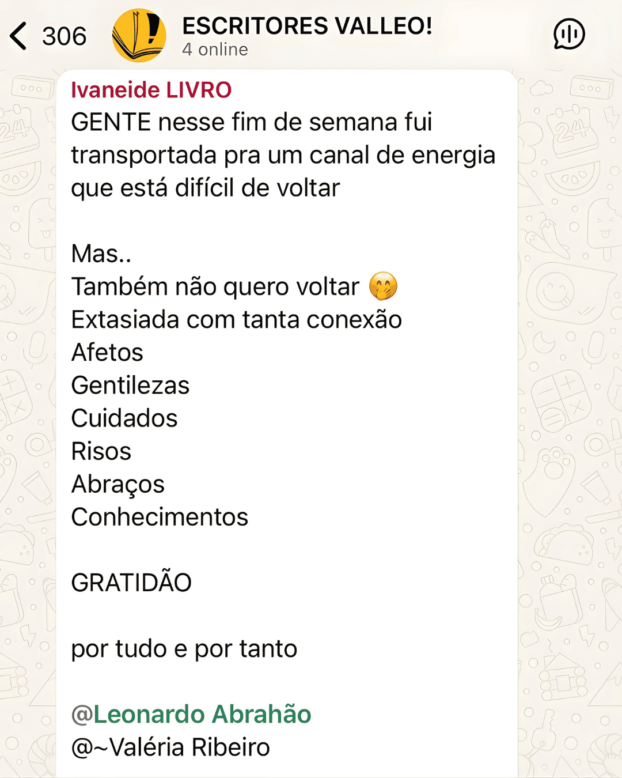Tap the 4 online status label
This screenshot has height=778, width=622.
point(214,50)
